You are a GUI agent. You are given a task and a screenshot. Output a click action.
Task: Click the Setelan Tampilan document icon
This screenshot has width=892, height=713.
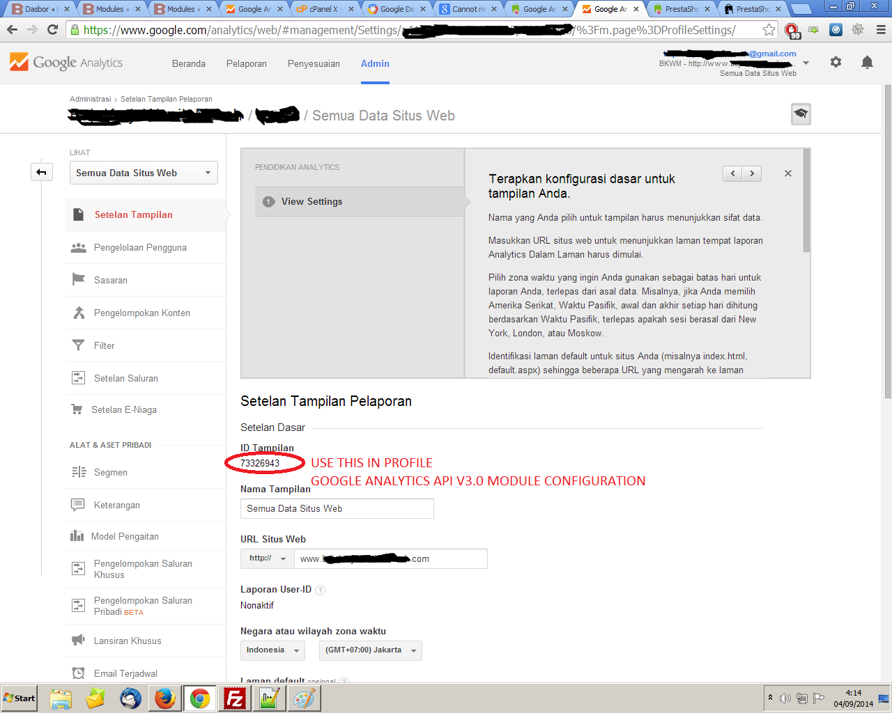[x=79, y=214]
